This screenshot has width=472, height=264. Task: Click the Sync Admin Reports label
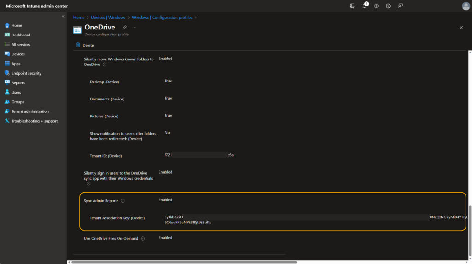coord(101,201)
